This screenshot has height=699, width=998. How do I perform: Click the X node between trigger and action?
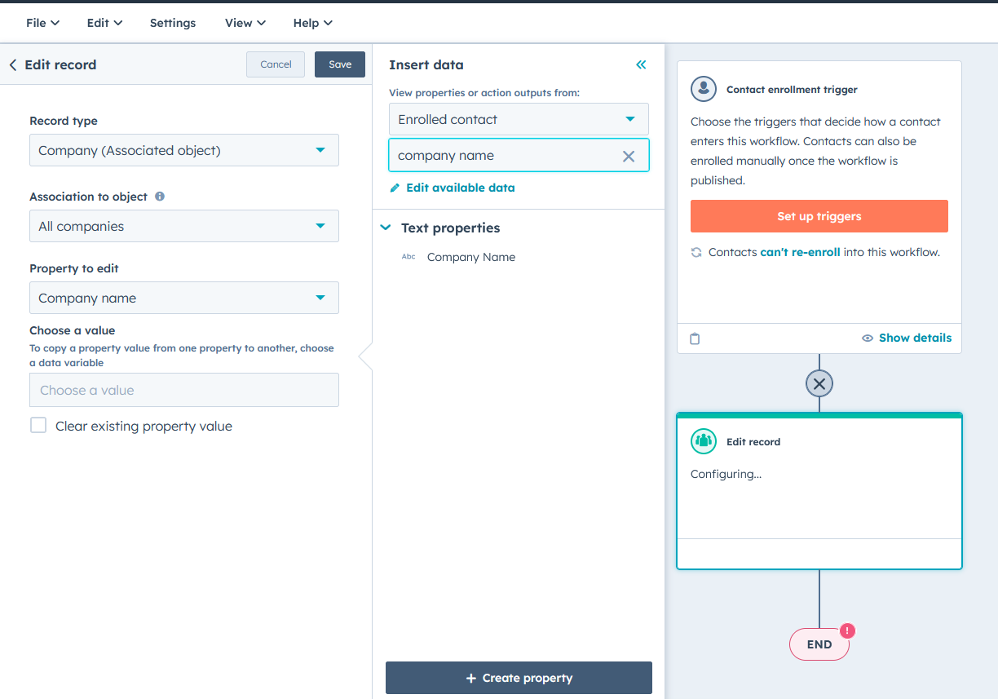[819, 383]
